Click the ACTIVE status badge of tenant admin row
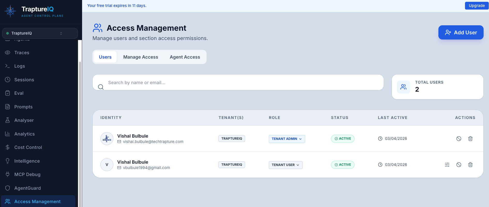Viewport: 489px width, 207px height. [x=343, y=139]
